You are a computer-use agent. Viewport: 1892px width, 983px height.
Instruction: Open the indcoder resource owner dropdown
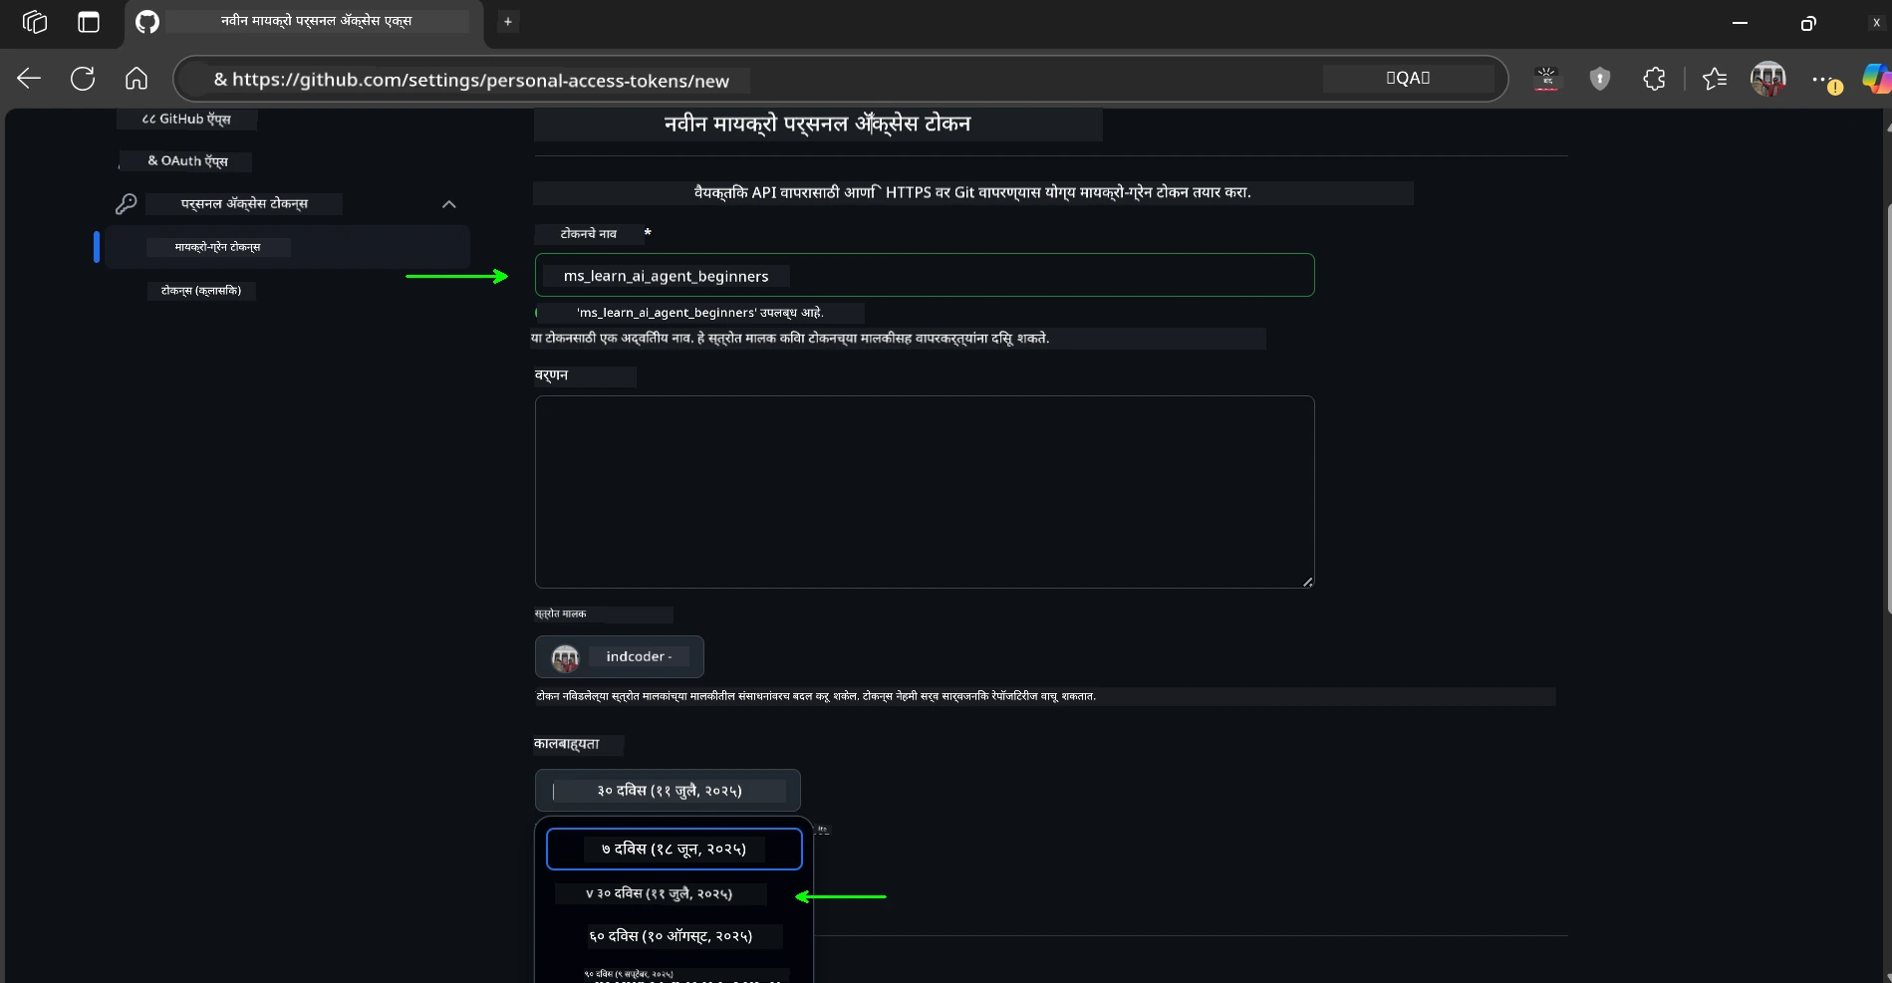[619, 656]
